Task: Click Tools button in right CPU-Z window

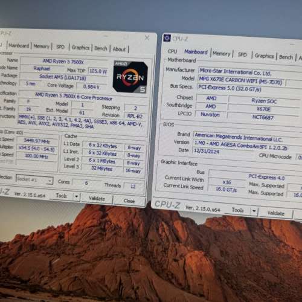Action: [237, 210]
